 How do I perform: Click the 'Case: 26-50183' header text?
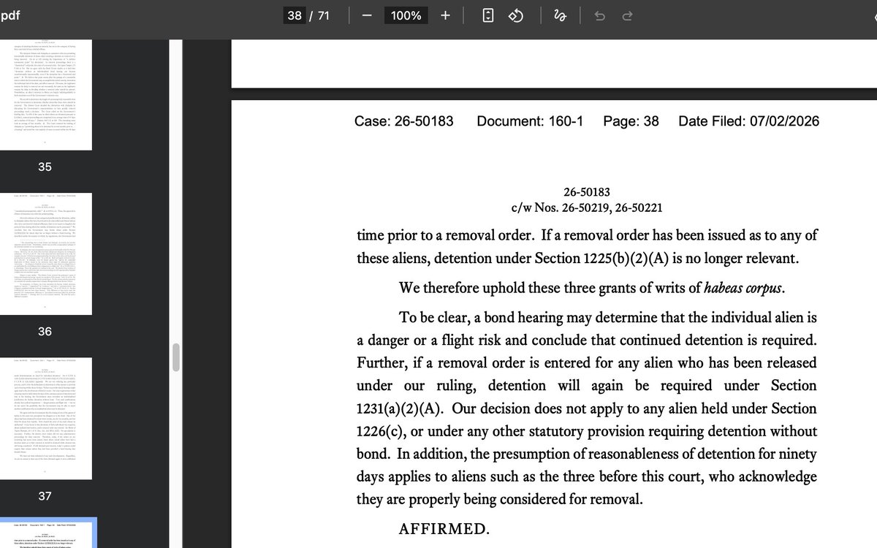tap(404, 121)
